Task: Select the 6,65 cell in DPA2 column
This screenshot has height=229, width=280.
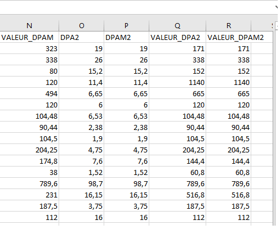Action: tap(81, 93)
